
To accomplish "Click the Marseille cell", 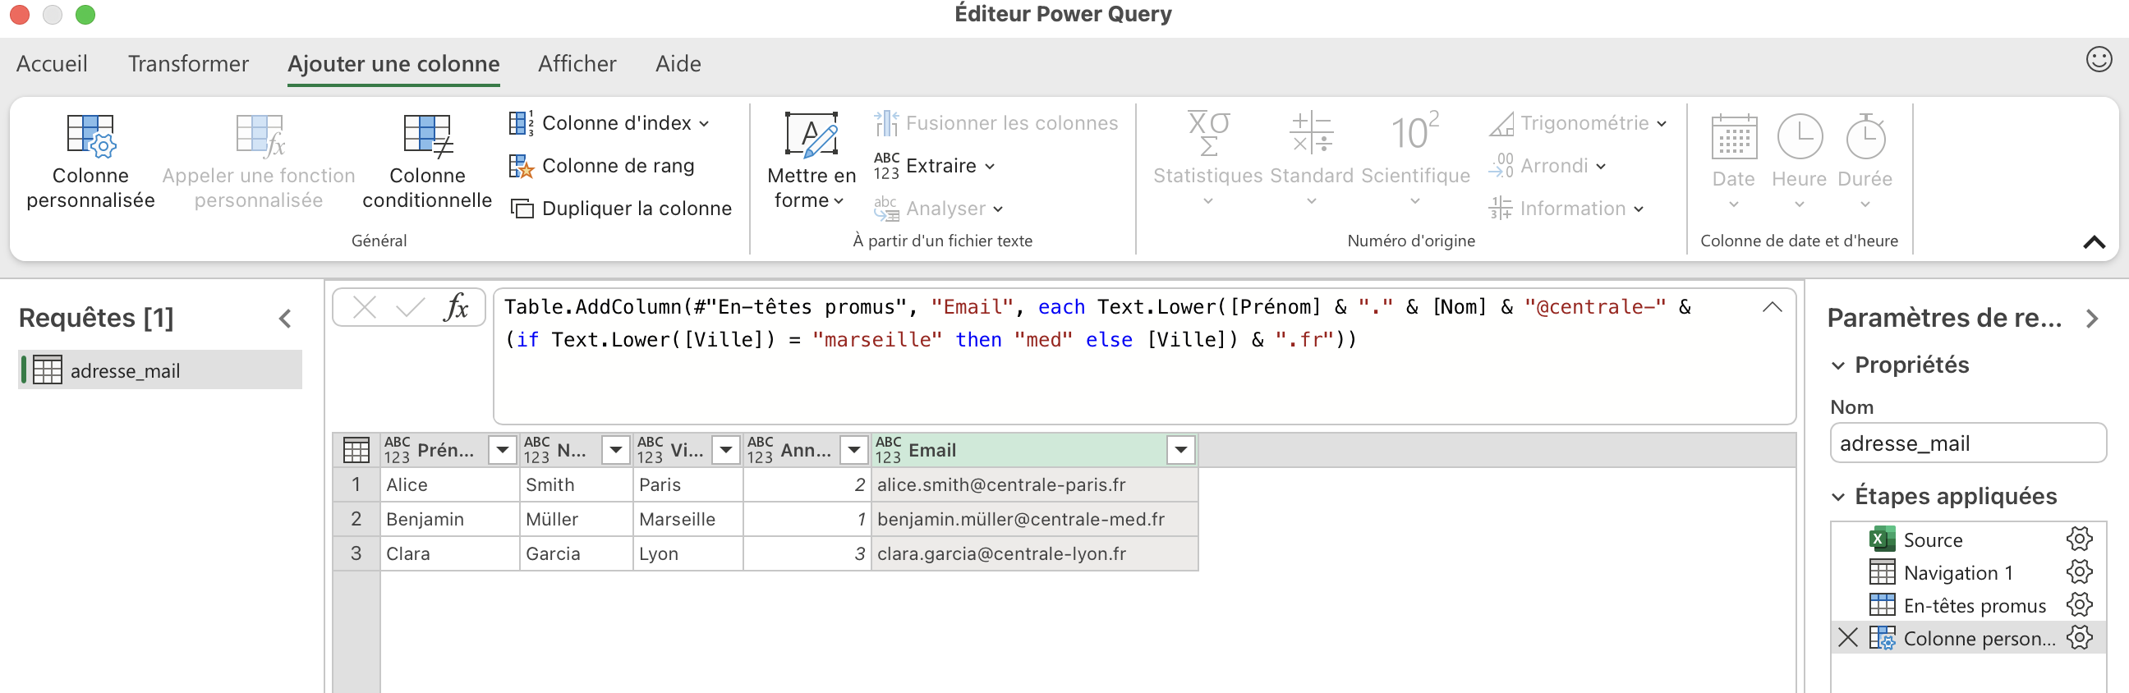I will pyautogui.click(x=687, y=520).
